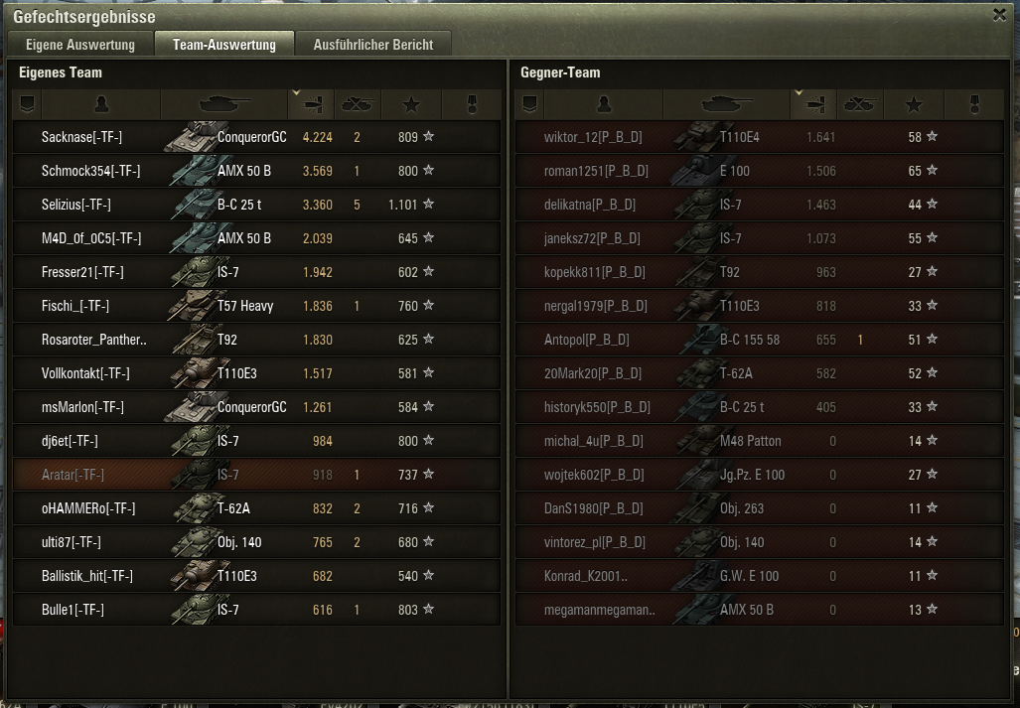Screen dimensions: 1020x708
Task: Sort enemy team by tank vehicle icon
Action: coord(727,104)
